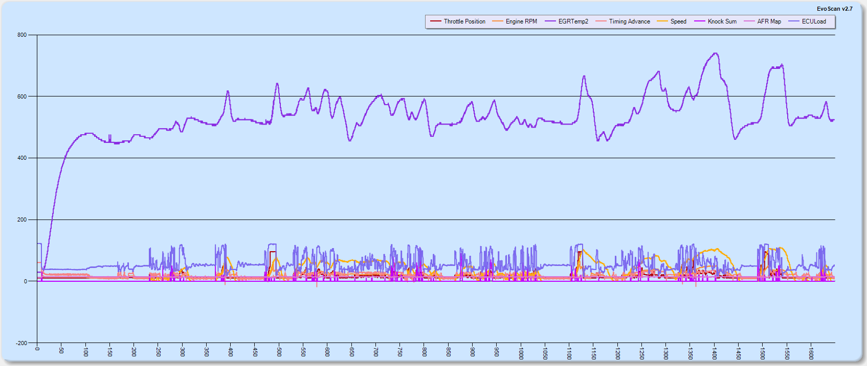Click the 500 tick label on the X axis

point(279,352)
